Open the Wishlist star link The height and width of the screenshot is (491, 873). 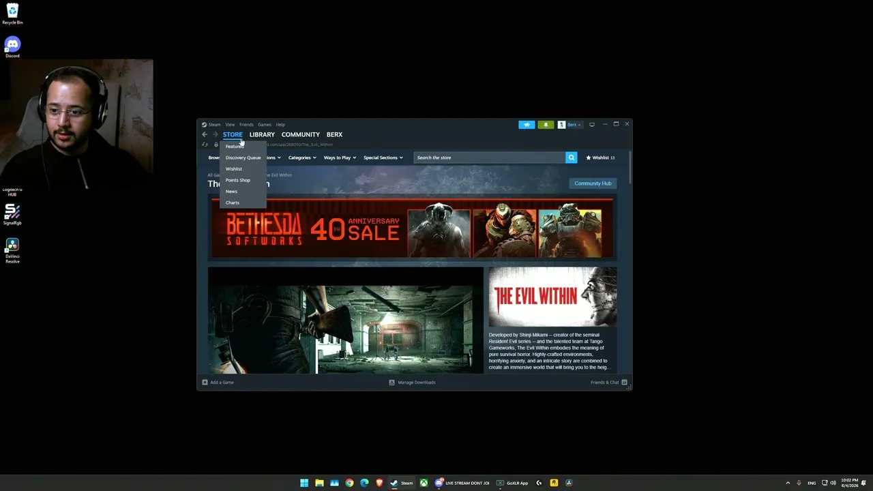[x=600, y=158]
